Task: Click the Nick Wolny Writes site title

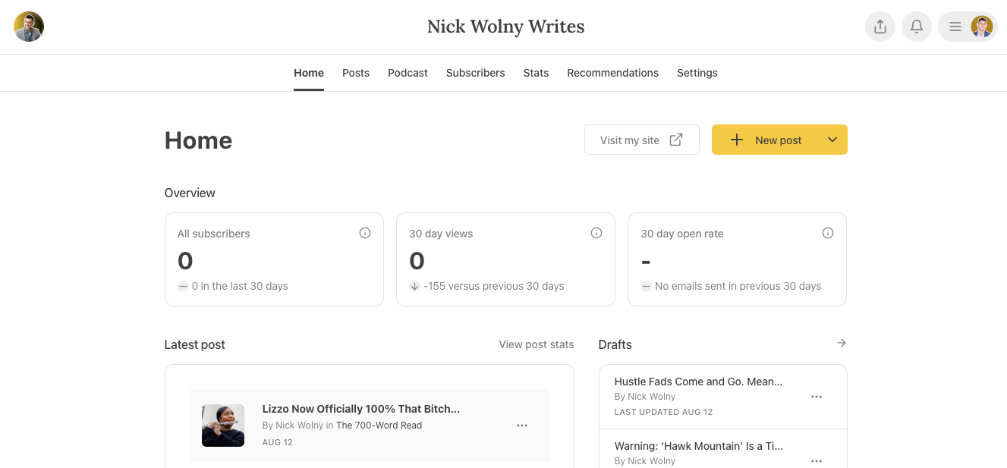Action: pyautogui.click(x=505, y=27)
